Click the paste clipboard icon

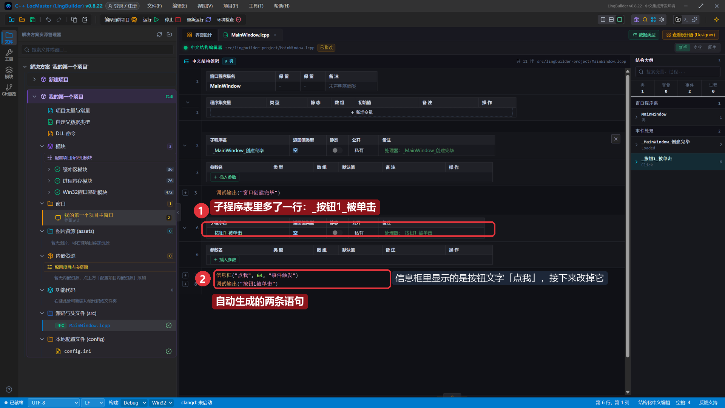coord(85,20)
